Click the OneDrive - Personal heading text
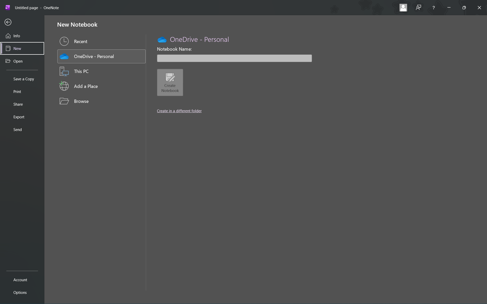The height and width of the screenshot is (304, 487). click(x=199, y=40)
